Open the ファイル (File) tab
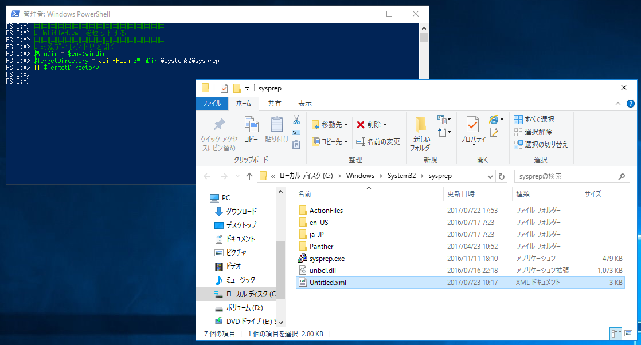Viewport: 641px width, 345px height. tap(212, 104)
